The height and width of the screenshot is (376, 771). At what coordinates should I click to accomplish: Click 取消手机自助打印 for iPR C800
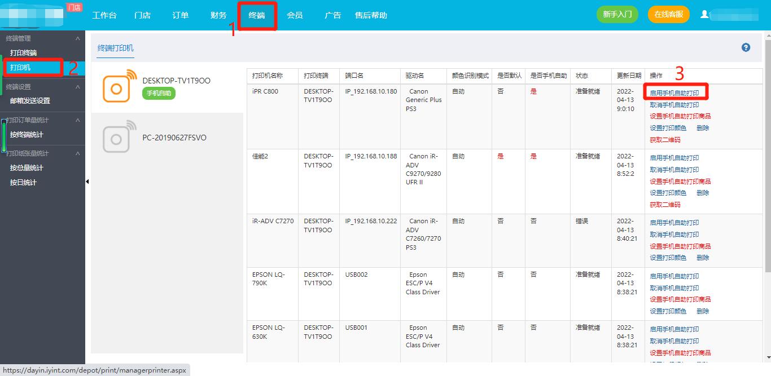pyautogui.click(x=674, y=105)
